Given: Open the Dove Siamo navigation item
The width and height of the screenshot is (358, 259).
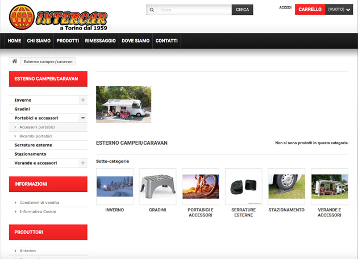Looking at the screenshot, I should click(x=135, y=41).
